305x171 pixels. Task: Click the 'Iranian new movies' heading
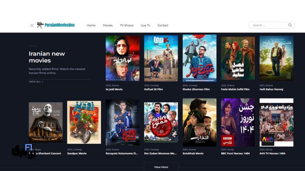[47, 57]
